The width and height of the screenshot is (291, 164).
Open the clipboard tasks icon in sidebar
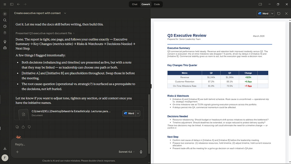(5, 33)
